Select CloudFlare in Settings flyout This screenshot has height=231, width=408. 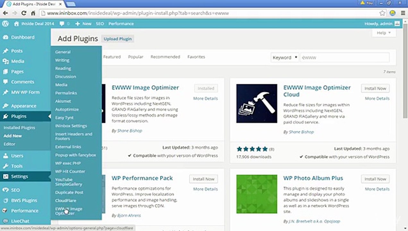click(x=65, y=201)
